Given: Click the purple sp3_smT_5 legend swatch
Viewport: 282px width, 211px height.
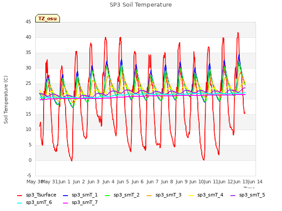Looking at the screenshot, I should pyautogui.click(x=233, y=195).
